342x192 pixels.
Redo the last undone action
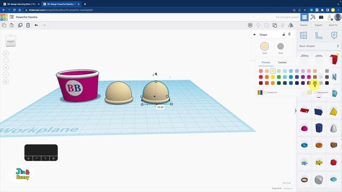click(44, 25)
